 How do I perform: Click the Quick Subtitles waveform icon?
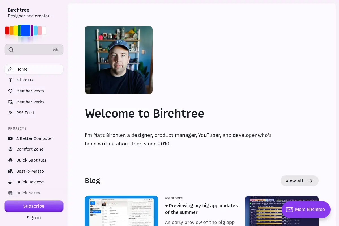point(10,160)
